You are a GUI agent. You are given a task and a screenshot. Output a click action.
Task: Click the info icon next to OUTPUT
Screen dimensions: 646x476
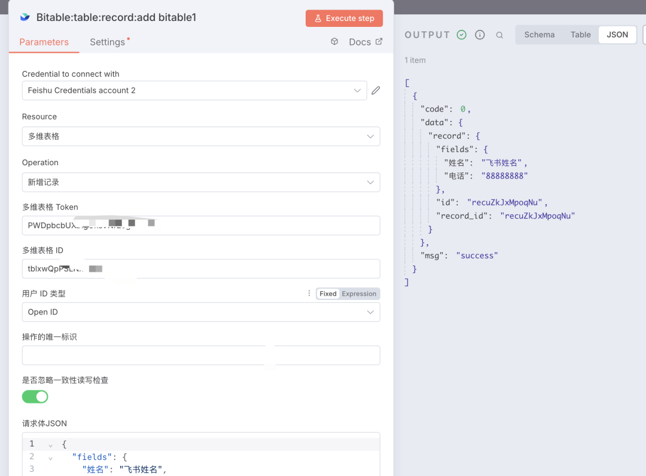pyautogui.click(x=480, y=35)
